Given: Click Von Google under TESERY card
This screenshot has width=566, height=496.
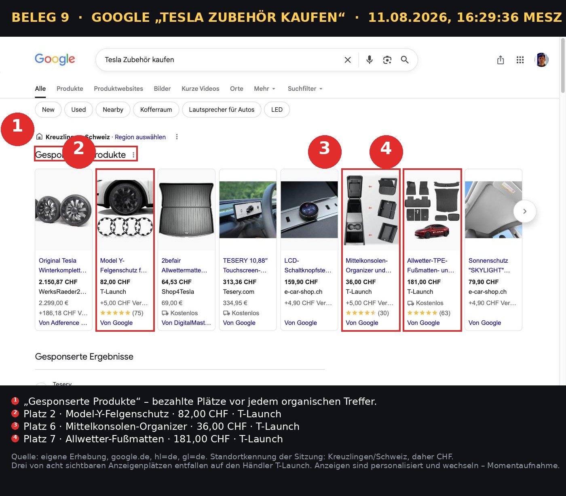Looking at the screenshot, I should click(x=239, y=323).
